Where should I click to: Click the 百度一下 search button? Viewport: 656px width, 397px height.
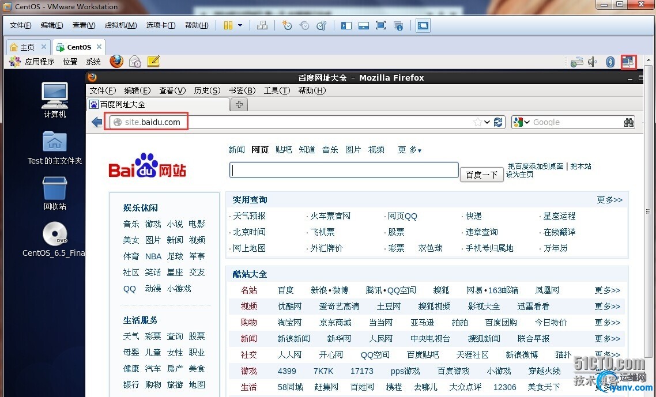coord(481,175)
